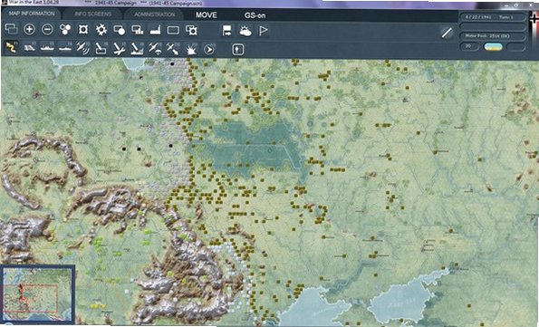The height and width of the screenshot is (327, 539).
Task: Click the explosion burst mode icon
Action: point(191,50)
